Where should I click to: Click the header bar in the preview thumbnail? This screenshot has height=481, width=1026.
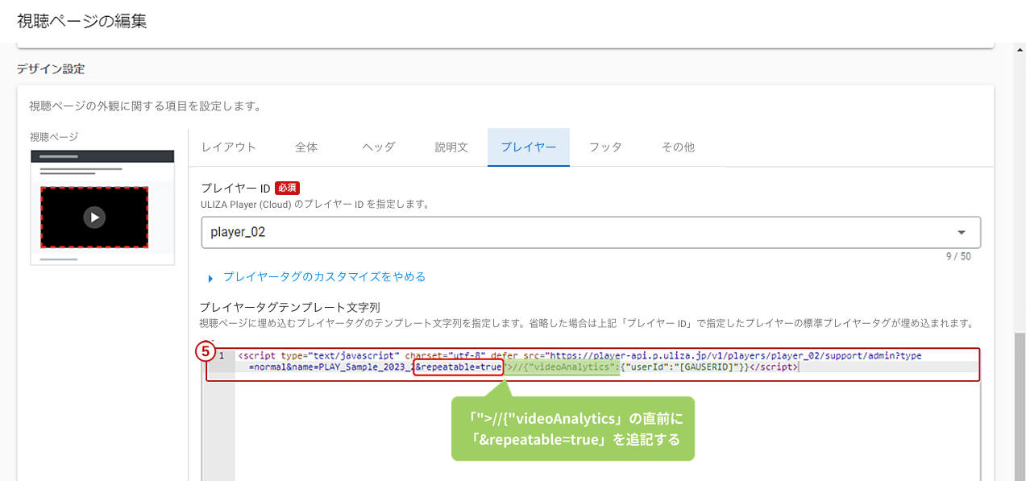pyautogui.click(x=102, y=156)
